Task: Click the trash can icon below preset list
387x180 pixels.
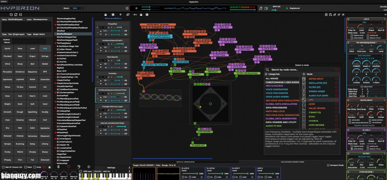Action: [x=59, y=167]
